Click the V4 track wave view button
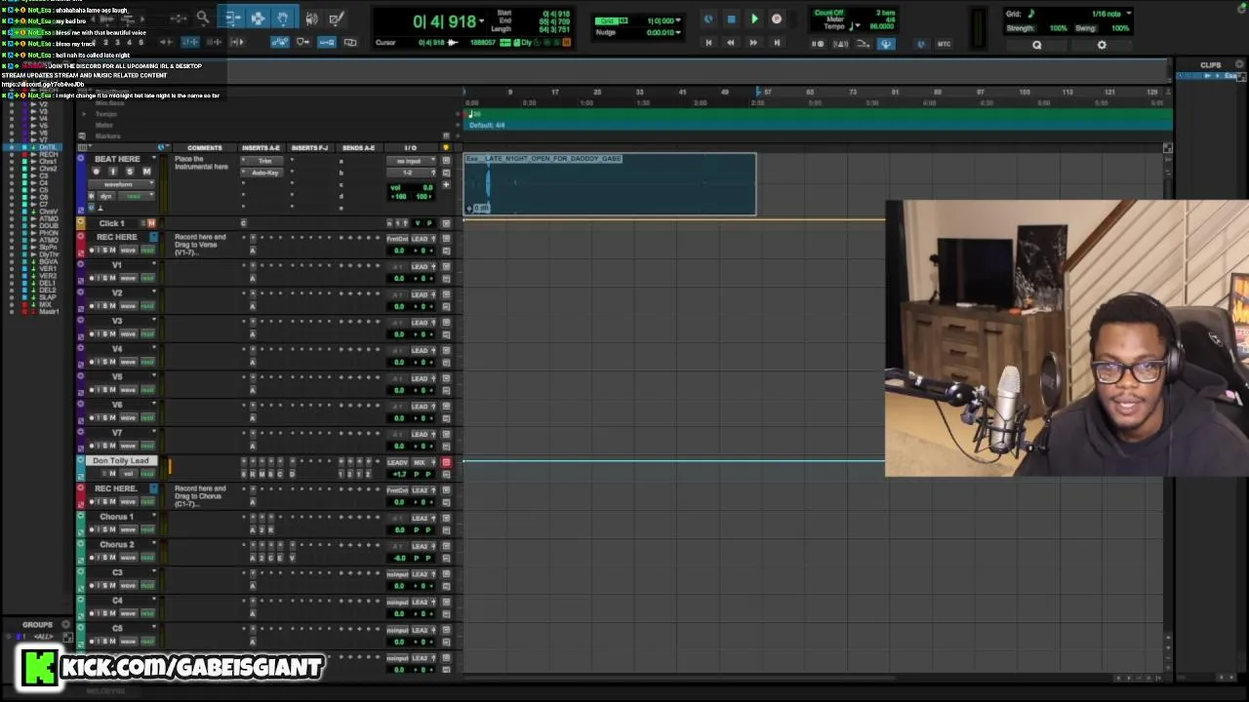 pyautogui.click(x=128, y=363)
